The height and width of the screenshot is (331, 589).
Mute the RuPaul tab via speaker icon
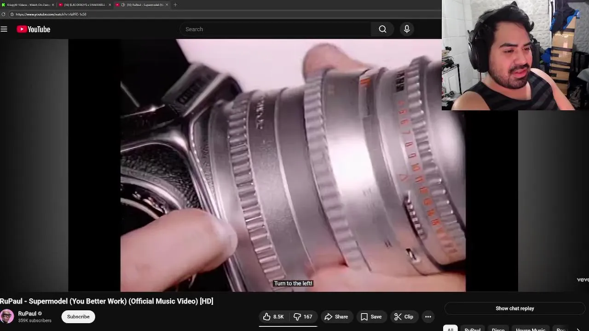point(123,5)
